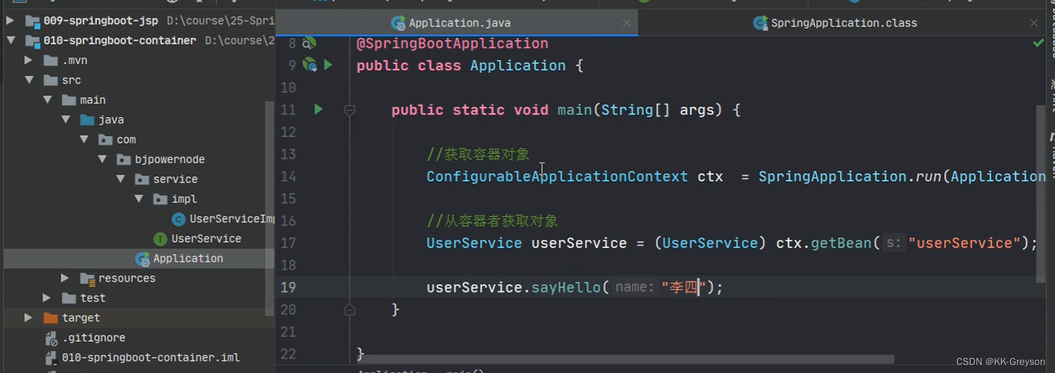Click the "userService" string literal

coord(964,243)
